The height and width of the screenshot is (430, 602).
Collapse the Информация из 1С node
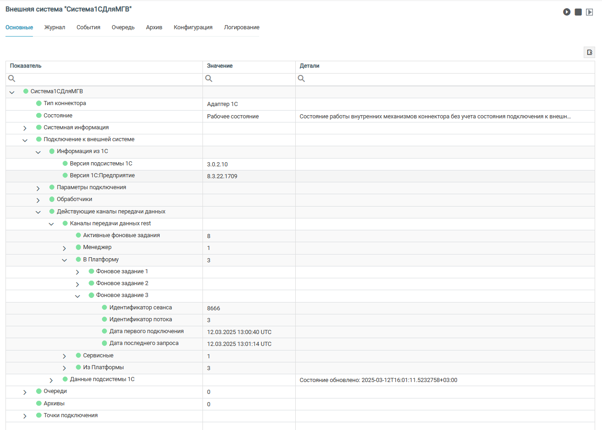[38, 152]
